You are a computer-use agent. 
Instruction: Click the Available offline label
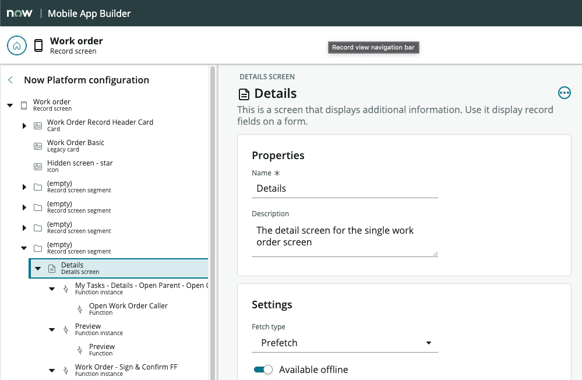click(313, 370)
